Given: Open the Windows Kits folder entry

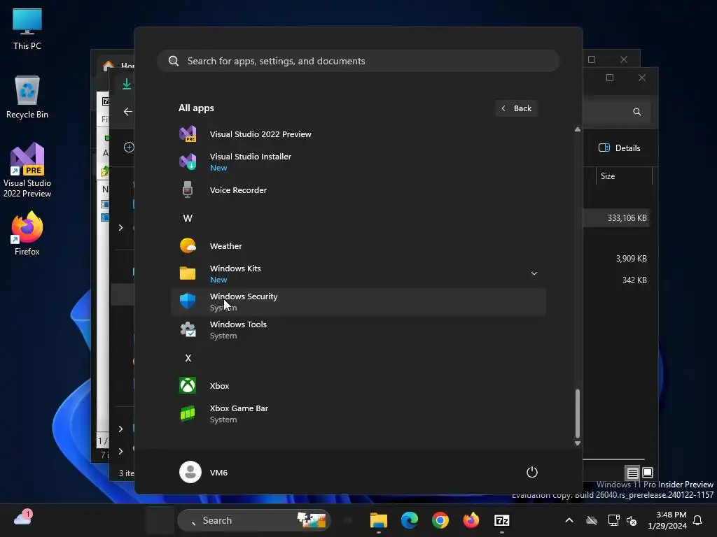Looking at the screenshot, I should click(358, 274).
